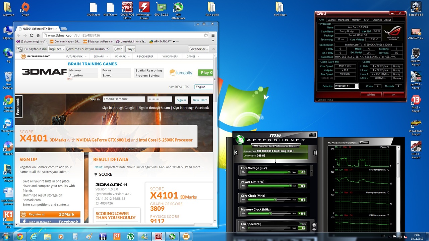Screen dimensions: 429x241
Task: Open the flash bellek folder on the desktop
Action: pyautogui.click(x=212, y=9)
